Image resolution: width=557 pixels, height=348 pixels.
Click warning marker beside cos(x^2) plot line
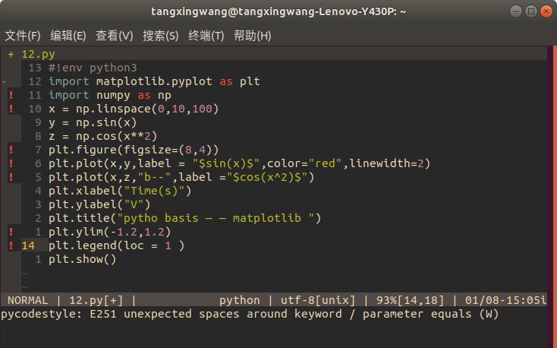(11, 177)
